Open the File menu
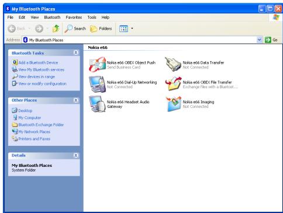The width and height of the screenshot is (283, 213). click(x=10, y=18)
